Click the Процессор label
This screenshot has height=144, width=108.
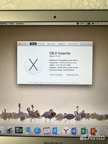(x=54, y=63)
